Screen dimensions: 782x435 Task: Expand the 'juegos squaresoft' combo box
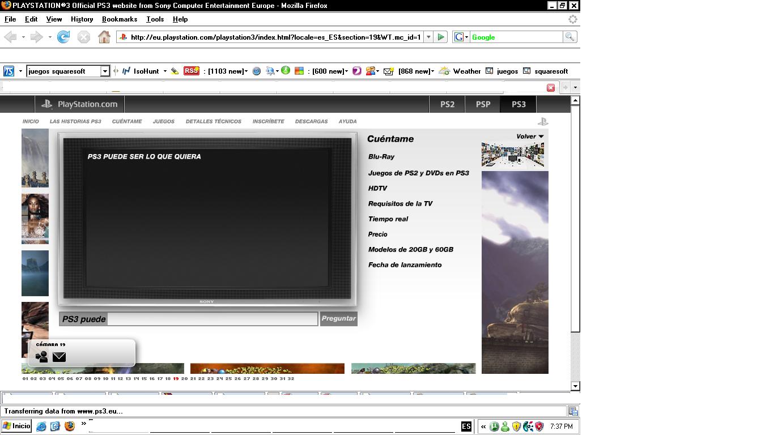[105, 71]
